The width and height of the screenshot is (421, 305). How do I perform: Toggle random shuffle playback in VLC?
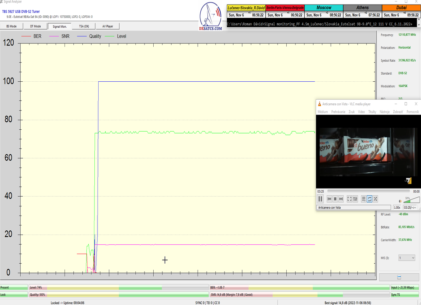coord(375,199)
